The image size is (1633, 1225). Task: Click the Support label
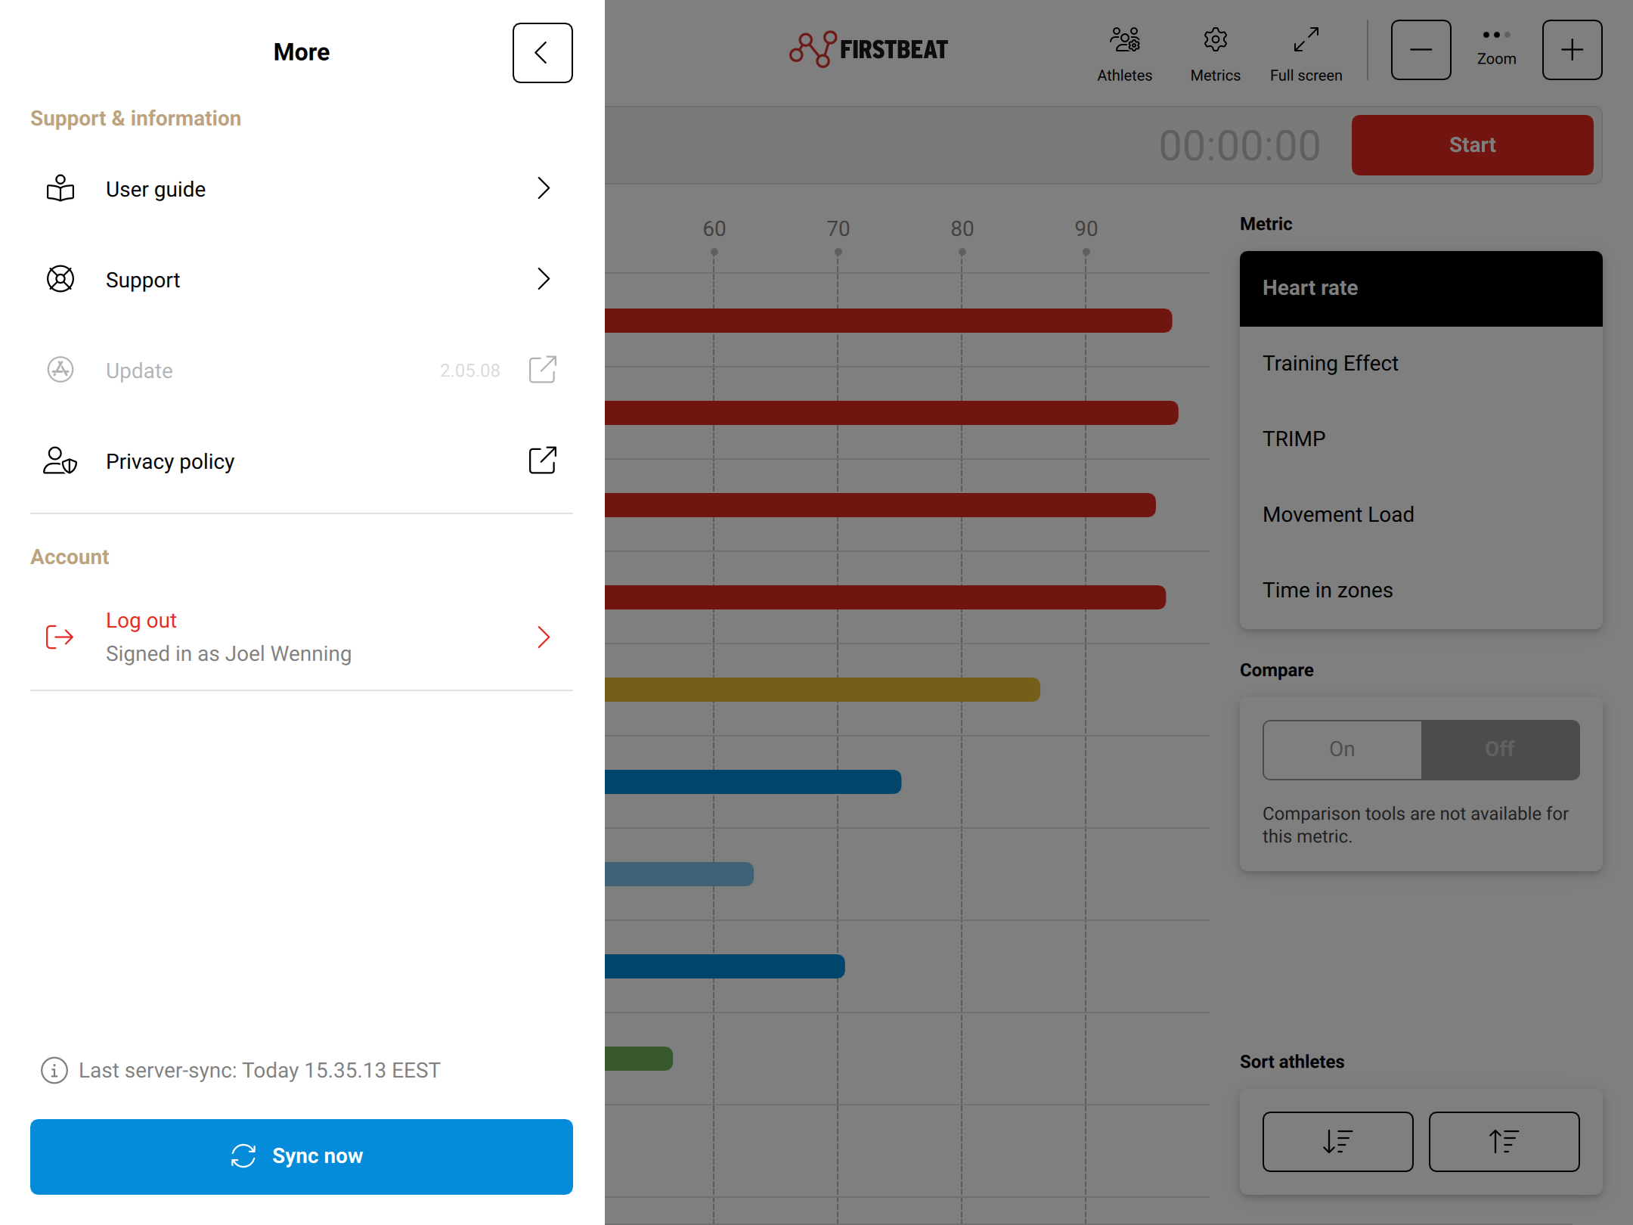tap(143, 281)
